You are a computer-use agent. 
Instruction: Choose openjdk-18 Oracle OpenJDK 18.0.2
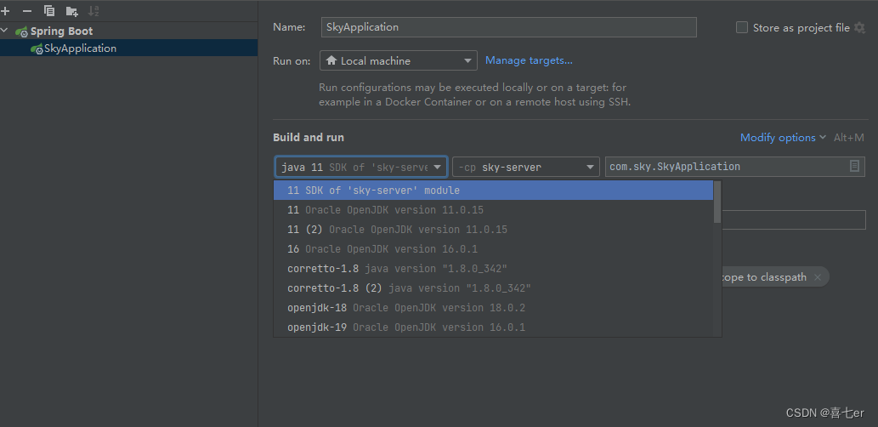tap(493, 308)
